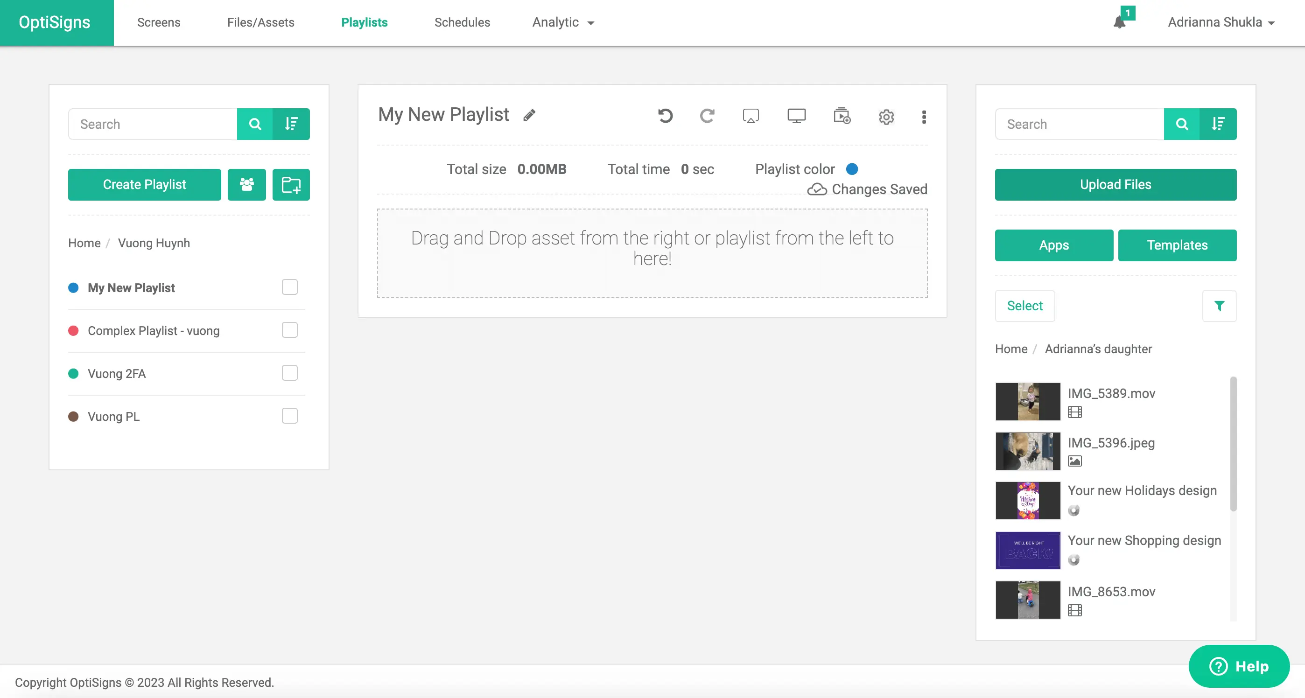Open sort options in the left panel
Screen dimensions: 1305x698
[x=291, y=124]
